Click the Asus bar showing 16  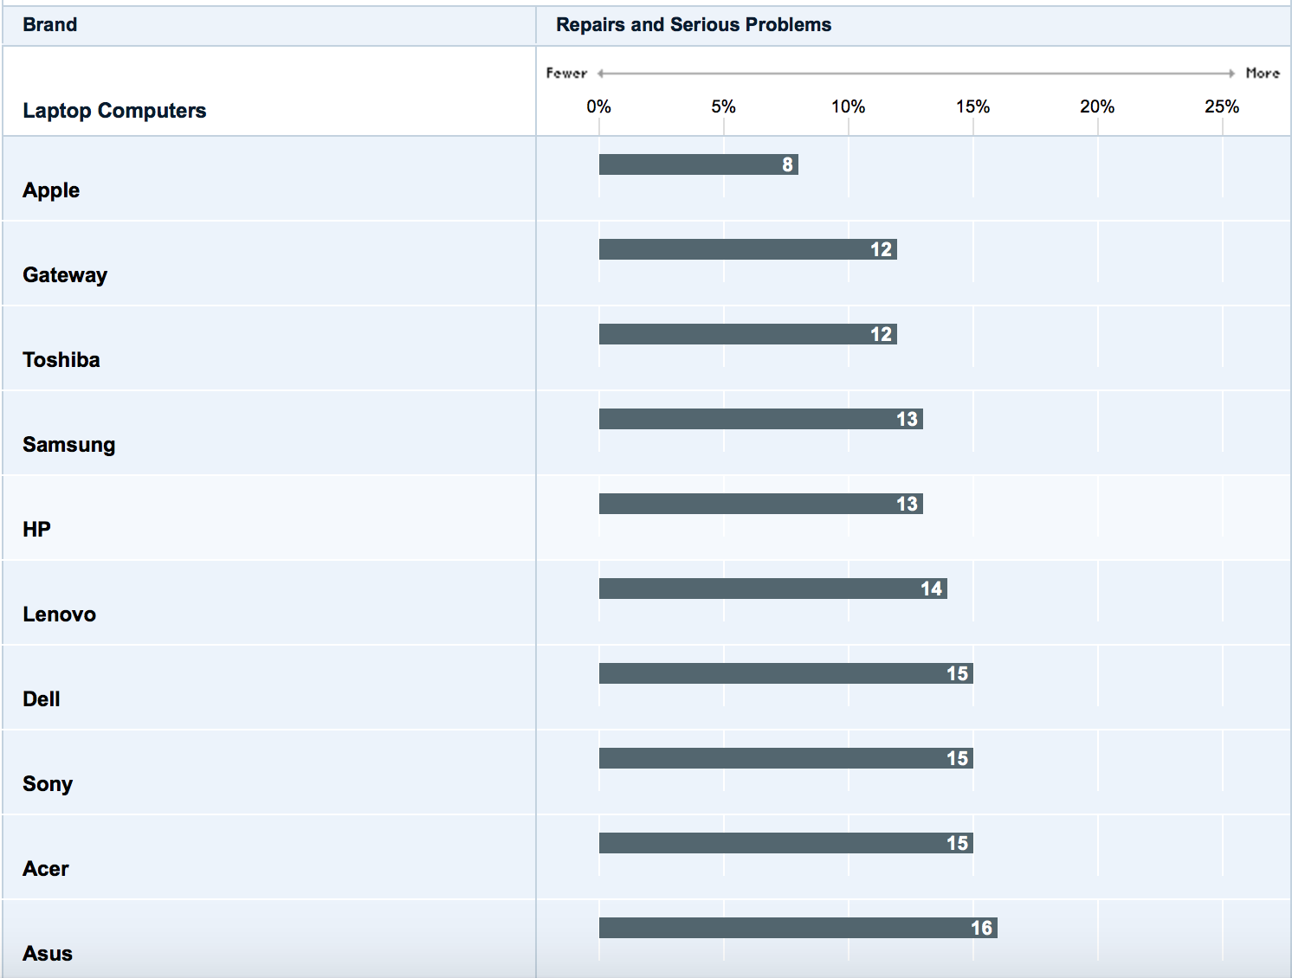pos(798,928)
